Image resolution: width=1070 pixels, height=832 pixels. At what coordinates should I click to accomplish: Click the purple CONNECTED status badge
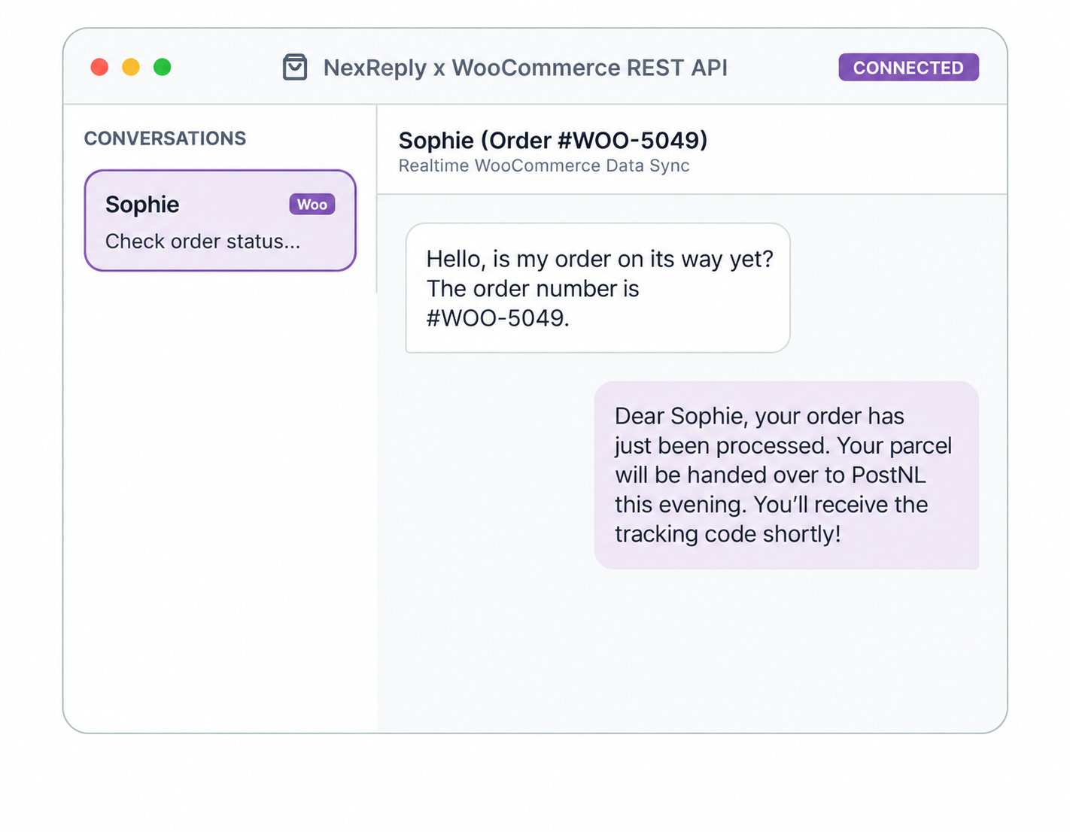(x=908, y=67)
